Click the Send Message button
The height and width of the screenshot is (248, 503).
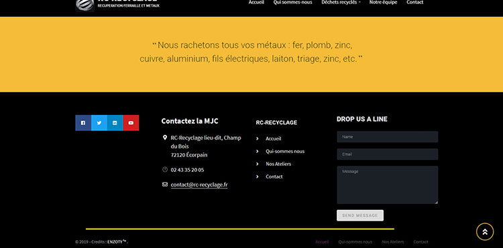(x=360, y=215)
